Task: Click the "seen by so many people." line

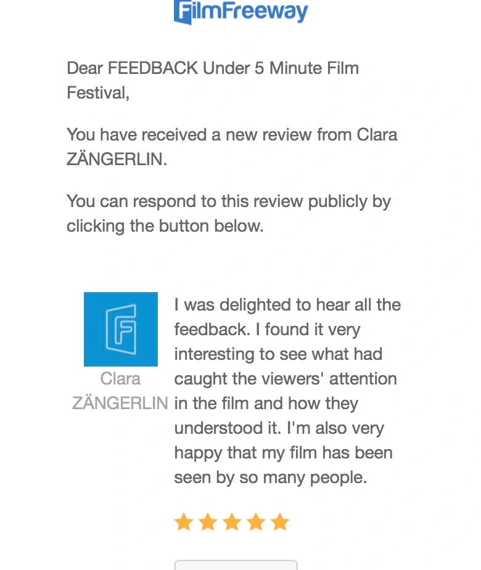Action: pos(270,477)
